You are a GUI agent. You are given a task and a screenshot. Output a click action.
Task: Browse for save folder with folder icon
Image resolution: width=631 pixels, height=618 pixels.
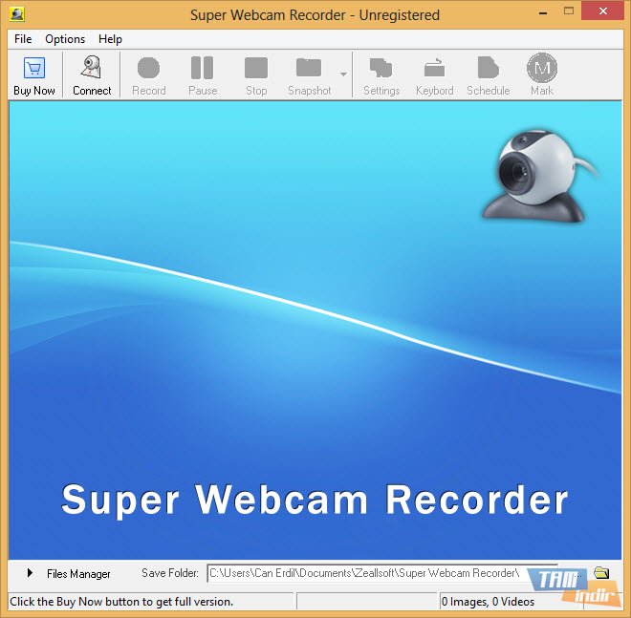pyautogui.click(x=601, y=572)
